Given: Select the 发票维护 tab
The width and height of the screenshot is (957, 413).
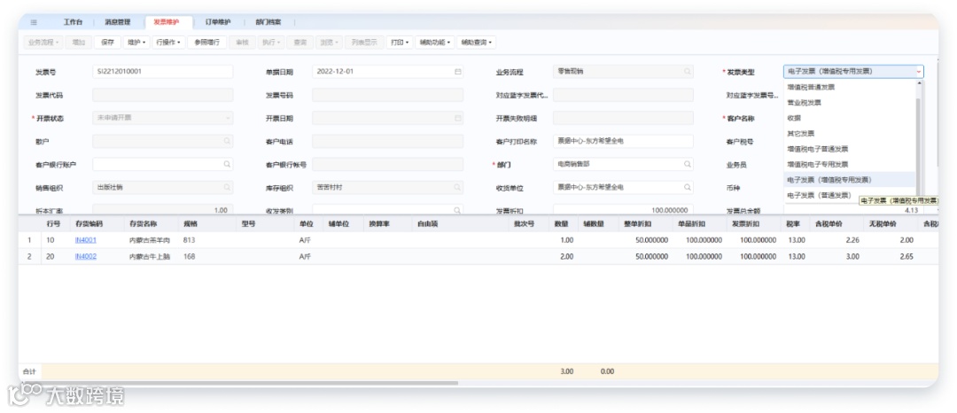Looking at the screenshot, I should pos(167,22).
